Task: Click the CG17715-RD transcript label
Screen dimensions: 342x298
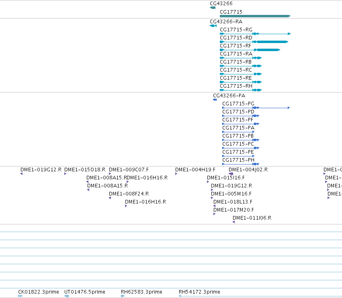Action: point(236,38)
